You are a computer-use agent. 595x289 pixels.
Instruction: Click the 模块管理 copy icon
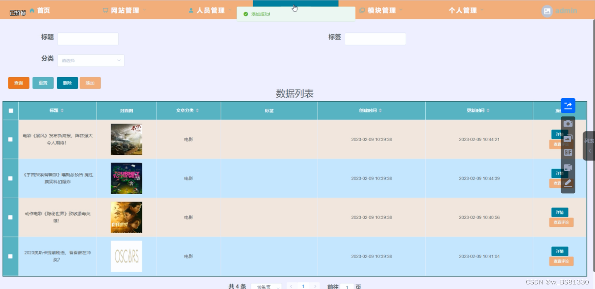click(362, 10)
